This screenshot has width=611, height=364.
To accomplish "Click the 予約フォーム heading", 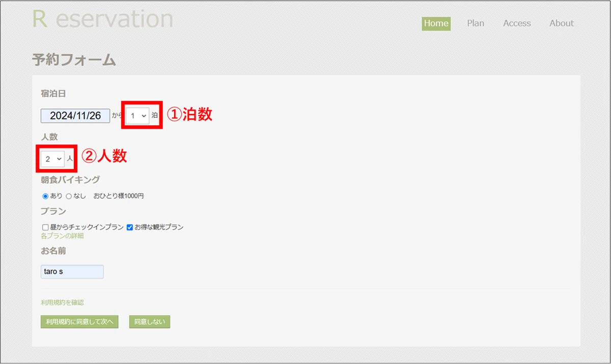I will tap(74, 60).
